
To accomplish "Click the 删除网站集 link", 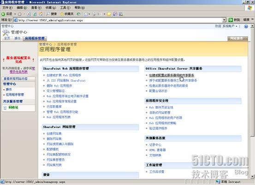I will (54, 139).
